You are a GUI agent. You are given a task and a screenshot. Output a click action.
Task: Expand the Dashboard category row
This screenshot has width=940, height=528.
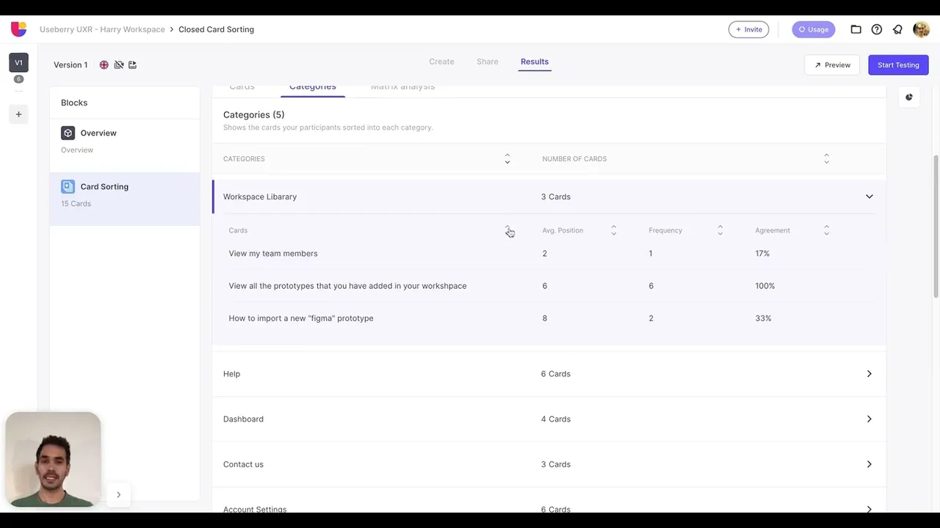point(869,419)
